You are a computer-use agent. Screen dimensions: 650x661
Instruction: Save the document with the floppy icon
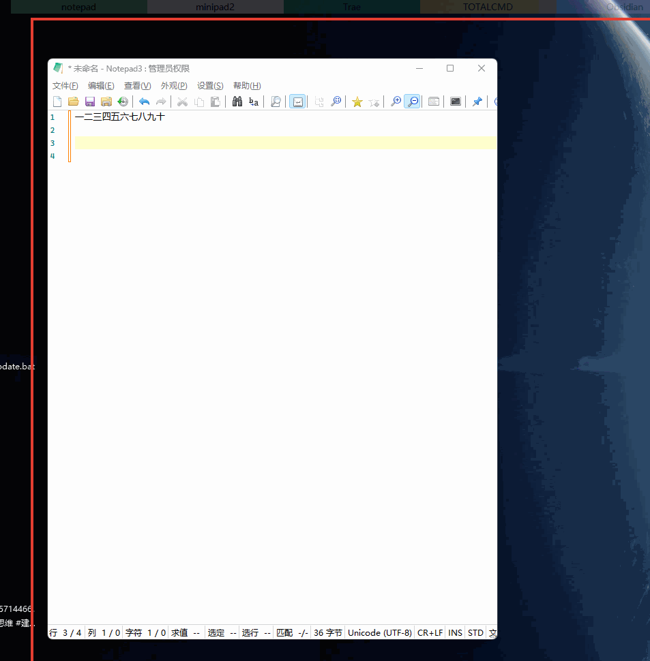(90, 102)
